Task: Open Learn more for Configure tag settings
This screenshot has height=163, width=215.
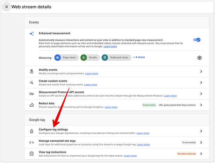Action: click(x=143, y=133)
